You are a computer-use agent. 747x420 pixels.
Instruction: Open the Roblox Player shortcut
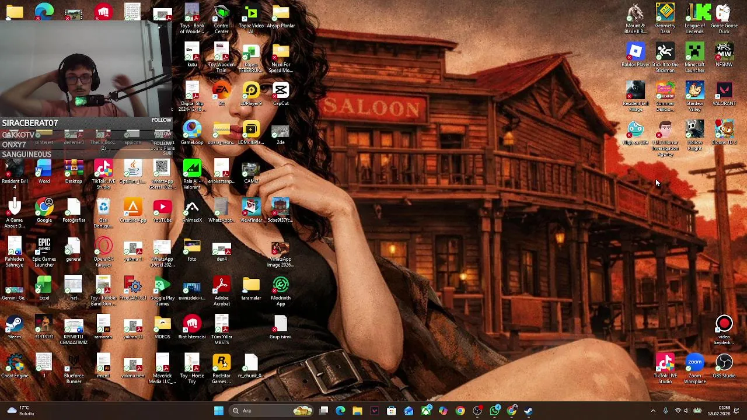point(635,55)
